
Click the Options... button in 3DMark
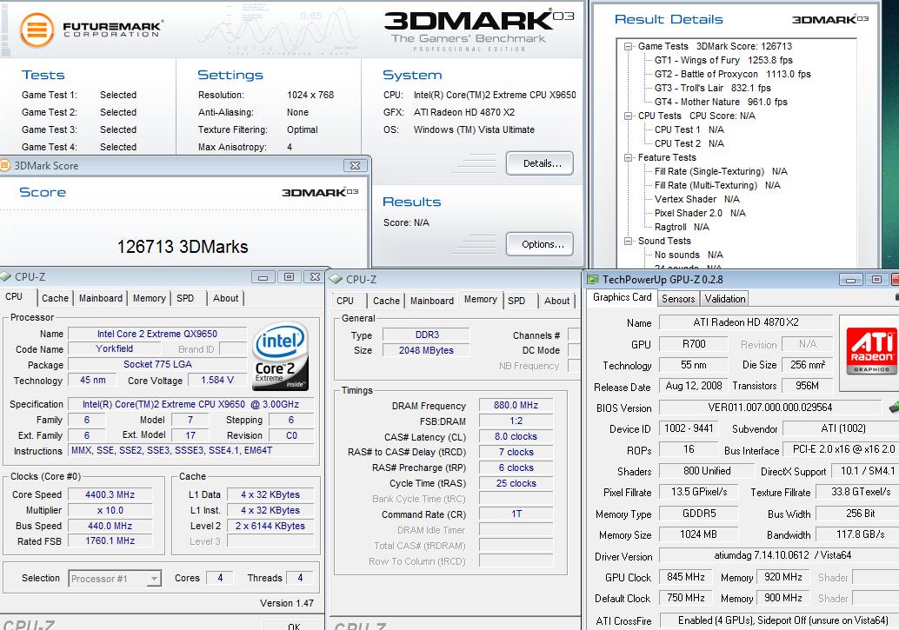coord(540,244)
